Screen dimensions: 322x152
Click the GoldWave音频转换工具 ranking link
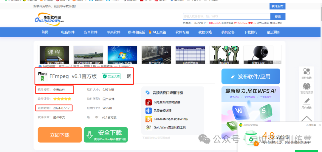[170, 128]
